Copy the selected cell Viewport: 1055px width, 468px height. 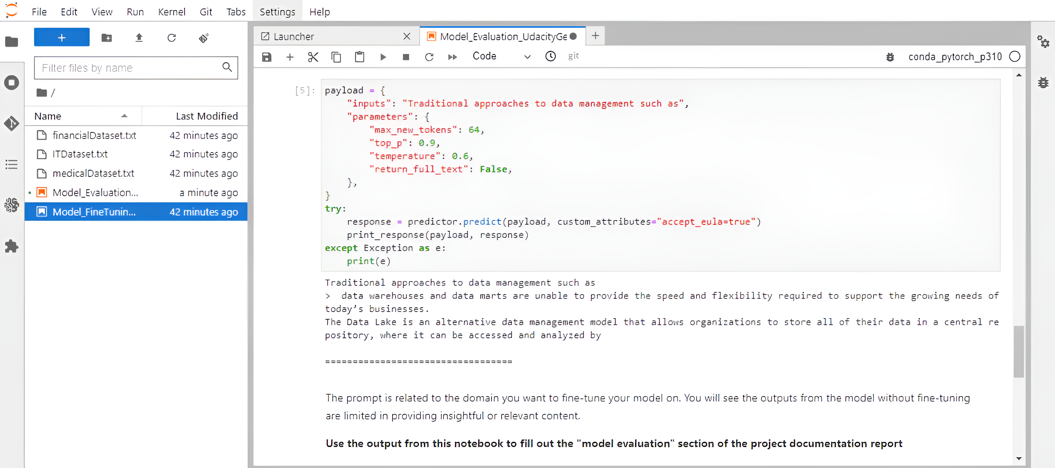point(336,57)
